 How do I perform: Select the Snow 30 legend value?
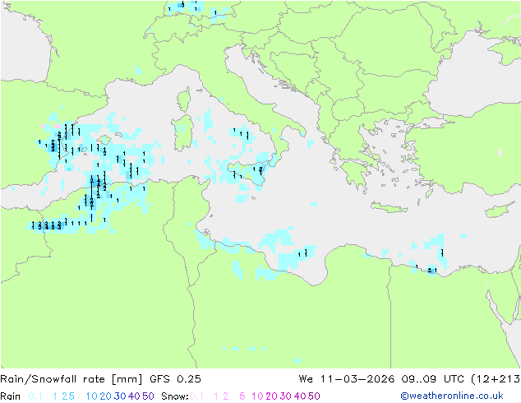coord(286,396)
